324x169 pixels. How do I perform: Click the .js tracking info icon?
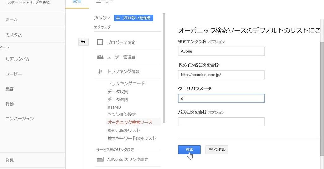(x=100, y=72)
